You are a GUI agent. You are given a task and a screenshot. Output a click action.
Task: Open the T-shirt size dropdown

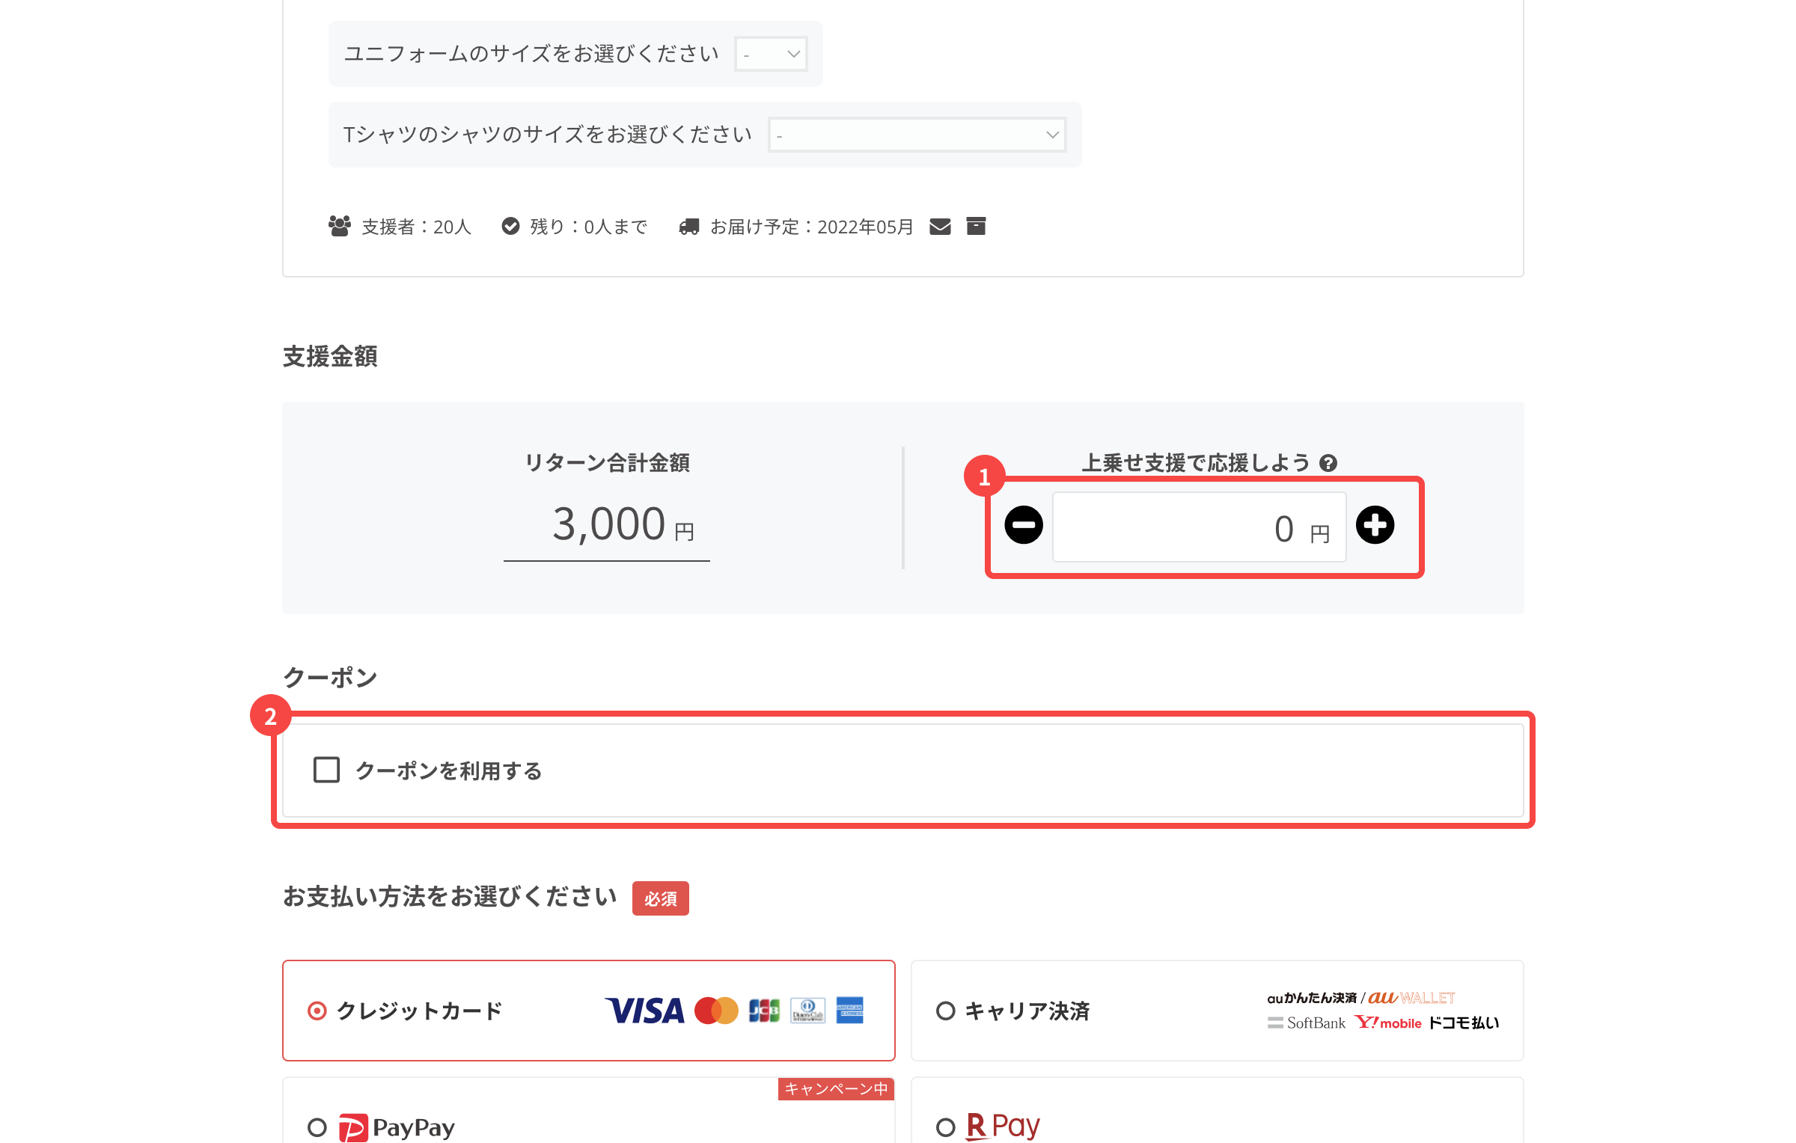tap(917, 135)
